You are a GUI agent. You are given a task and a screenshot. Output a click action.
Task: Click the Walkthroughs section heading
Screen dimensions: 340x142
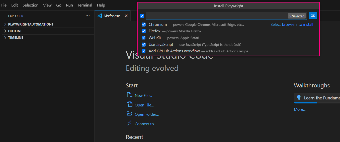(x=312, y=85)
